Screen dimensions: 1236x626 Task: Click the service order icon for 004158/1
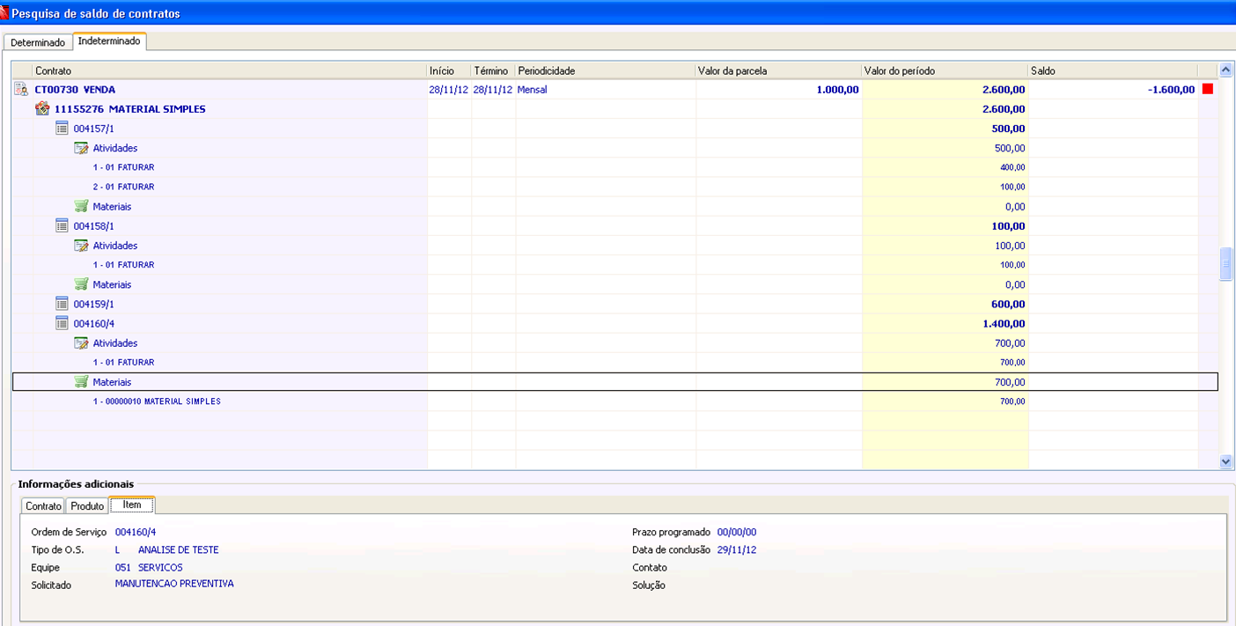[62, 226]
